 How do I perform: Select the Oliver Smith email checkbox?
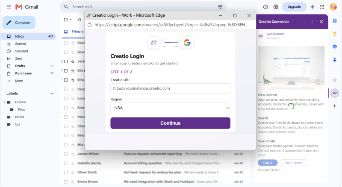66,172
